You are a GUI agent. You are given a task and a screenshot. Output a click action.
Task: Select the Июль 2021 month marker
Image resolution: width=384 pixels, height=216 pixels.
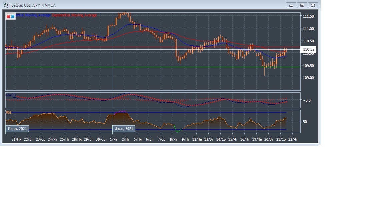tap(124, 129)
